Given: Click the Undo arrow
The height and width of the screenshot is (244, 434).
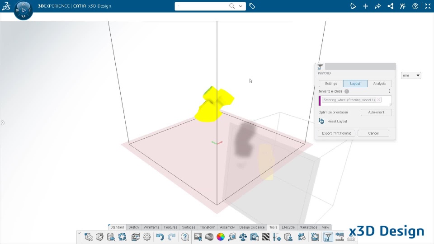Looking at the screenshot, I should (160, 237).
